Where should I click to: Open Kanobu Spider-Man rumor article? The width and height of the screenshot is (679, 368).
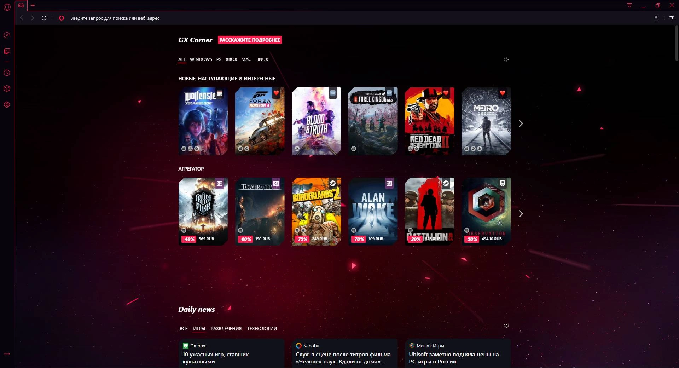[x=344, y=353]
